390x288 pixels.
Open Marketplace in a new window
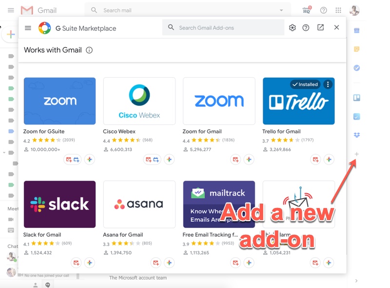[x=321, y=27]
